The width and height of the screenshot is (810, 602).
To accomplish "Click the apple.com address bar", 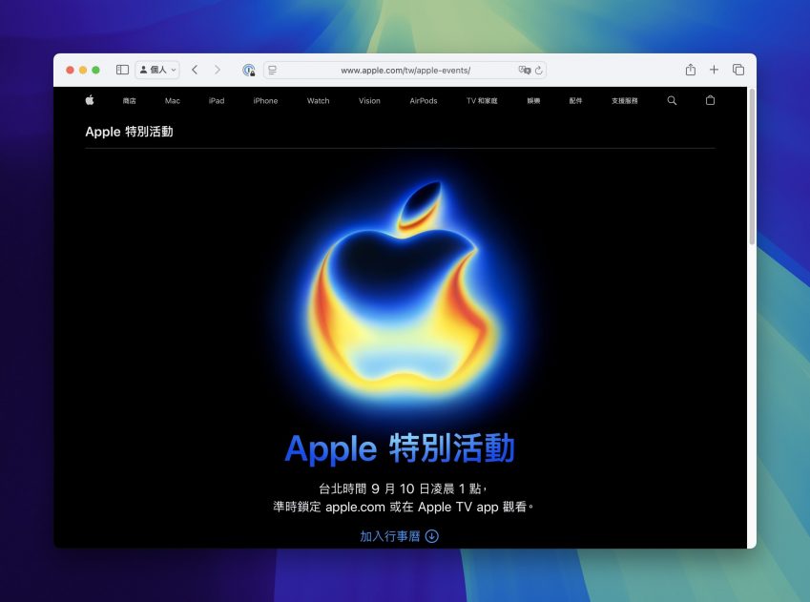I will [405, 70].
